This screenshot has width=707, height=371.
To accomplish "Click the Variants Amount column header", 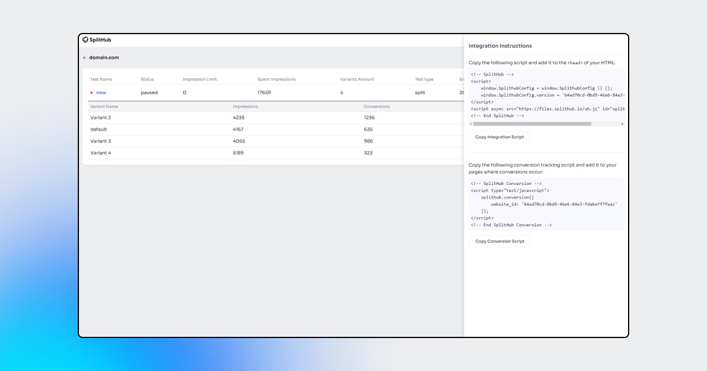I will (x=357, y=79).
